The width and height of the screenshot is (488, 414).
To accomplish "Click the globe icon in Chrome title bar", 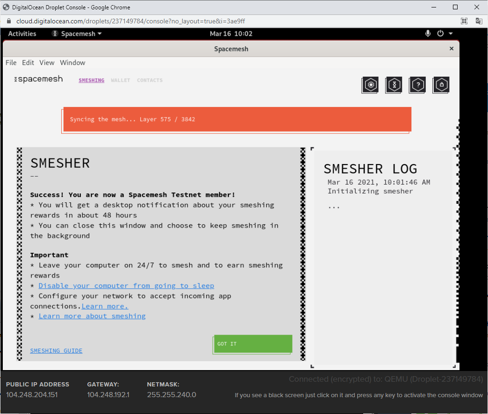I will pyautogui.click(x=6, y=7).
